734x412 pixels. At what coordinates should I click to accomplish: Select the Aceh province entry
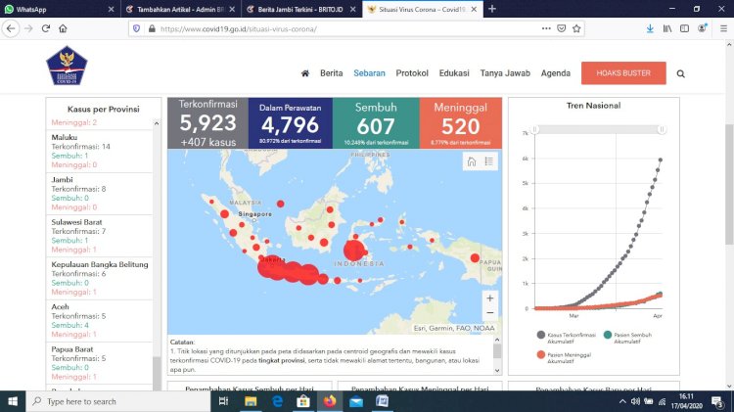100,321
